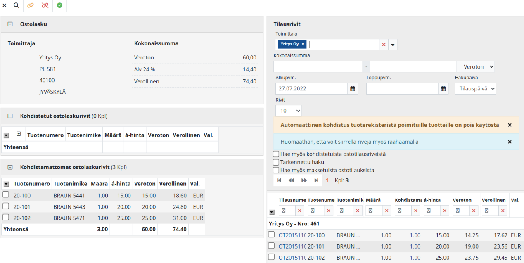524x263 pixels.
Task: Open the Tilauspäivä search date dropdown
Action: (475, 89)
